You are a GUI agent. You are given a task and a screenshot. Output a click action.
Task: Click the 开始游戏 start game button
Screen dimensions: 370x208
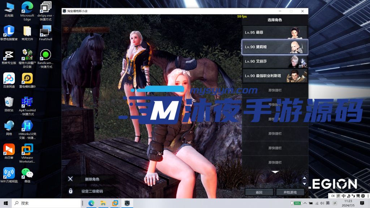[290, 192]
